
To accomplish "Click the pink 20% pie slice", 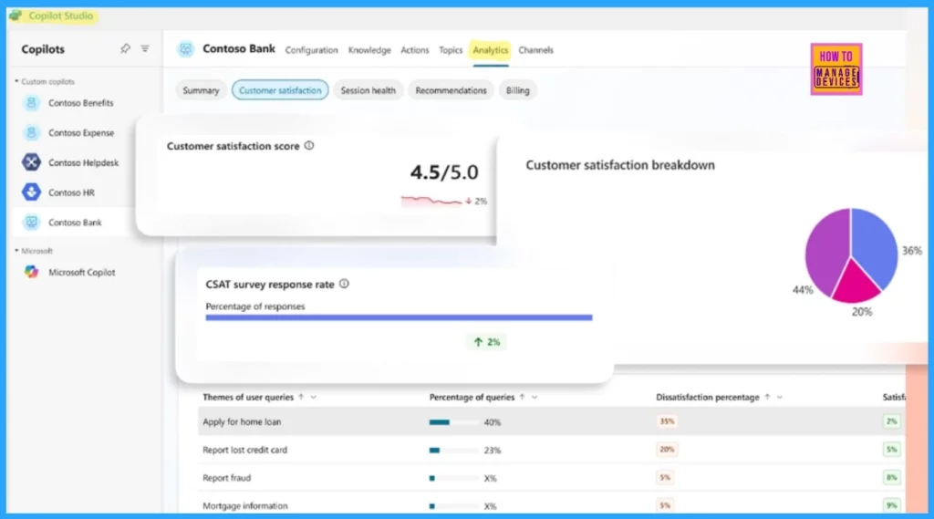I will click(856, 286).
